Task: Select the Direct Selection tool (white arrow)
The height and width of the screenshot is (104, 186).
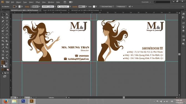Action: (x=7, y=14)
